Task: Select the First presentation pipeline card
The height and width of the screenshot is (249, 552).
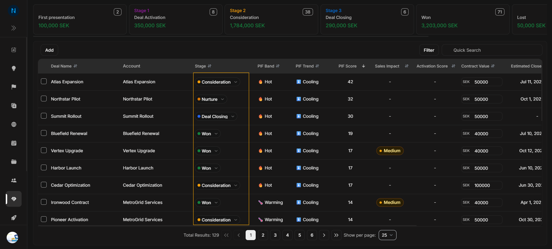Action: (x=80, y=19)
